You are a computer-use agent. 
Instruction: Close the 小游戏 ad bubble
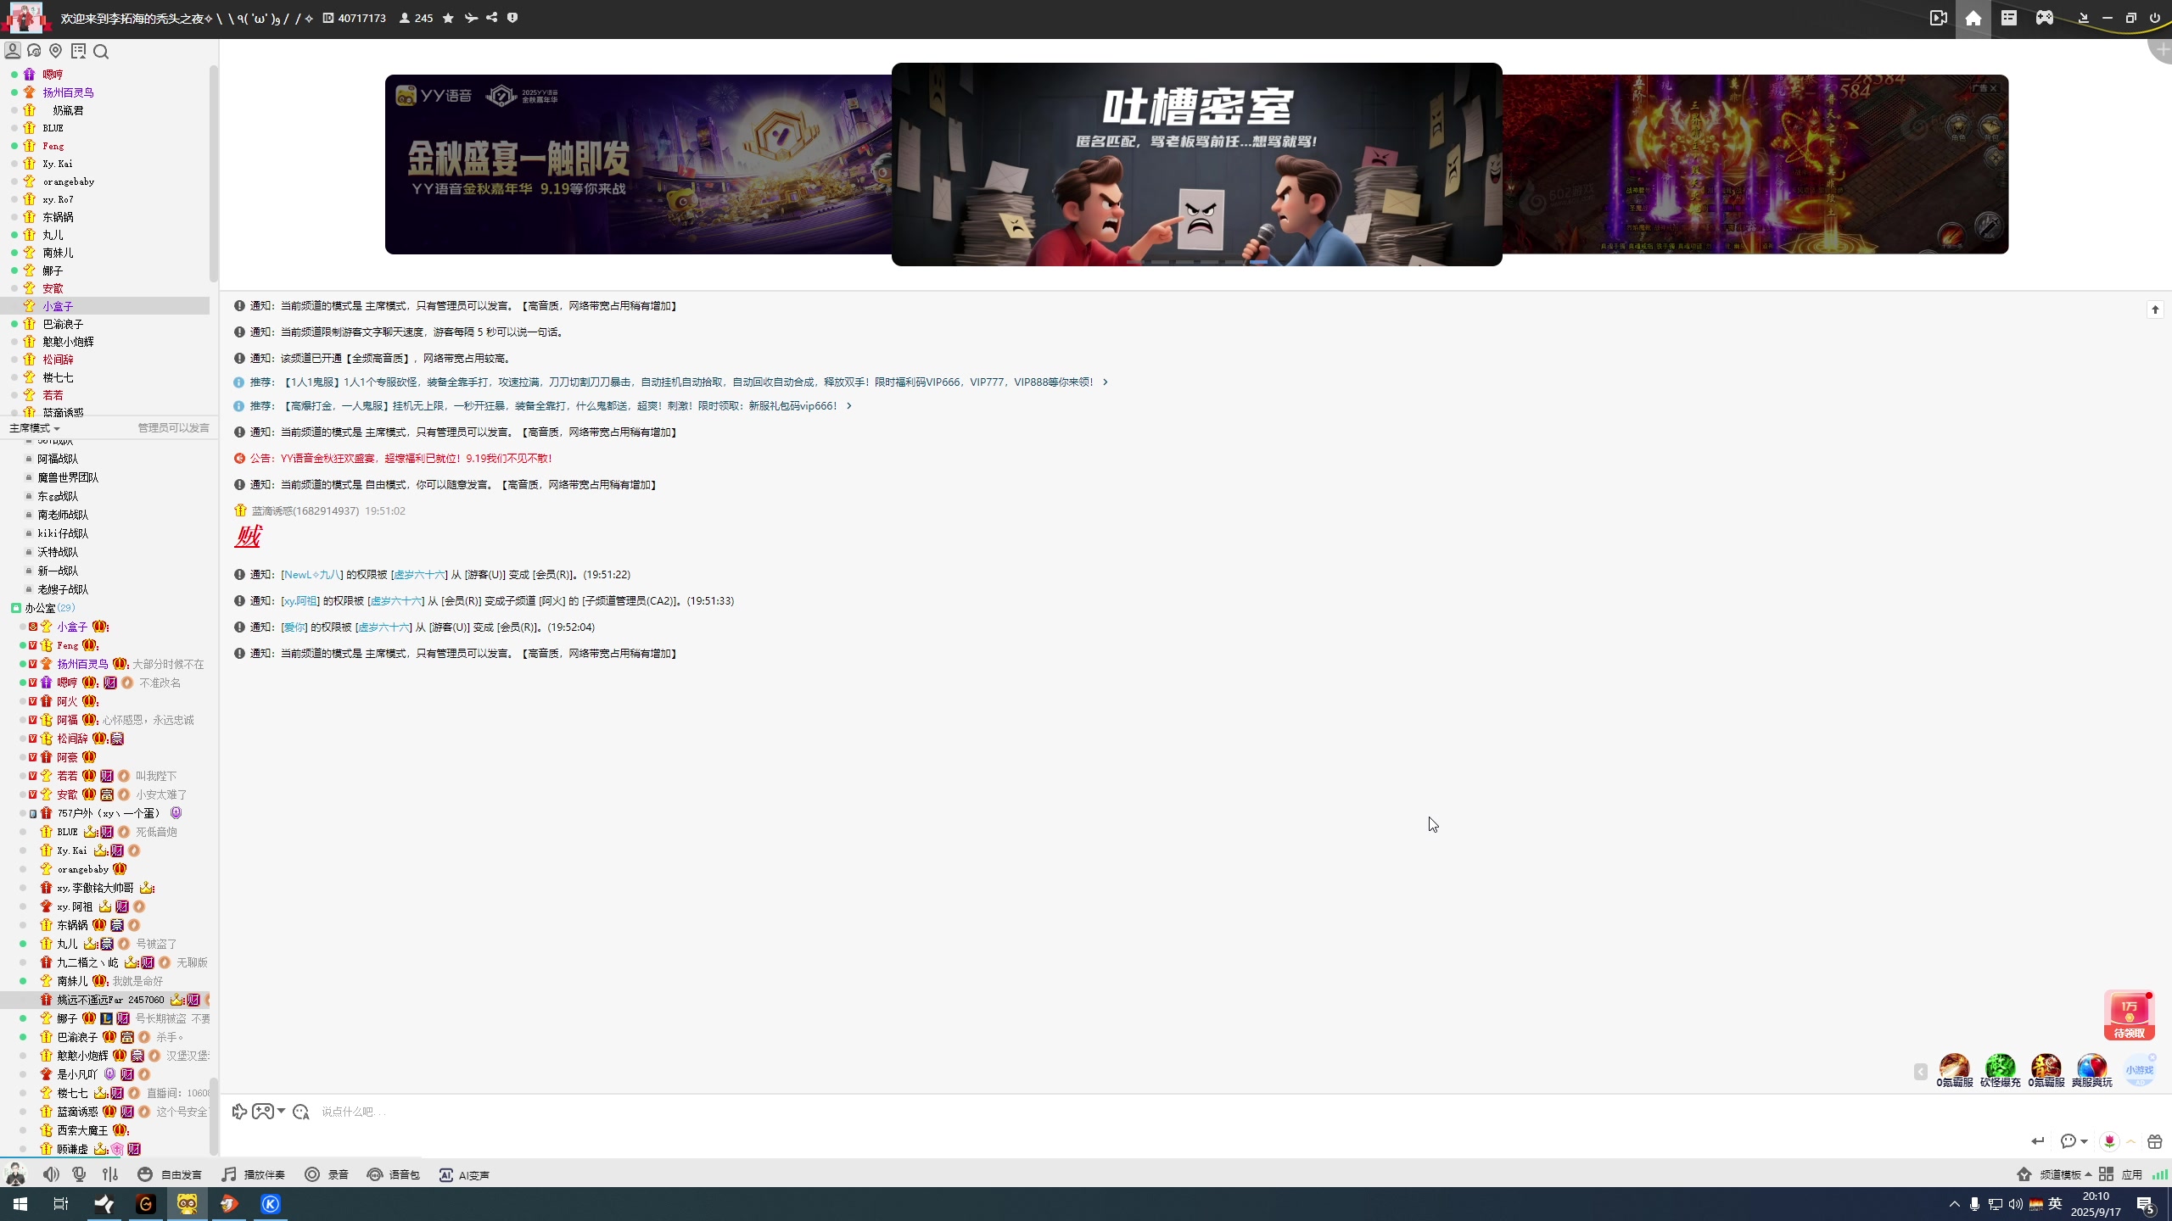tap(2152, 1057)
